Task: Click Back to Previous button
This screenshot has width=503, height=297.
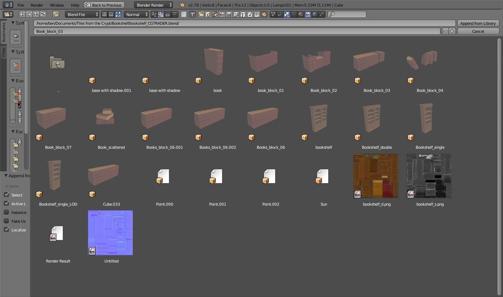Action: tap(104, 5)
